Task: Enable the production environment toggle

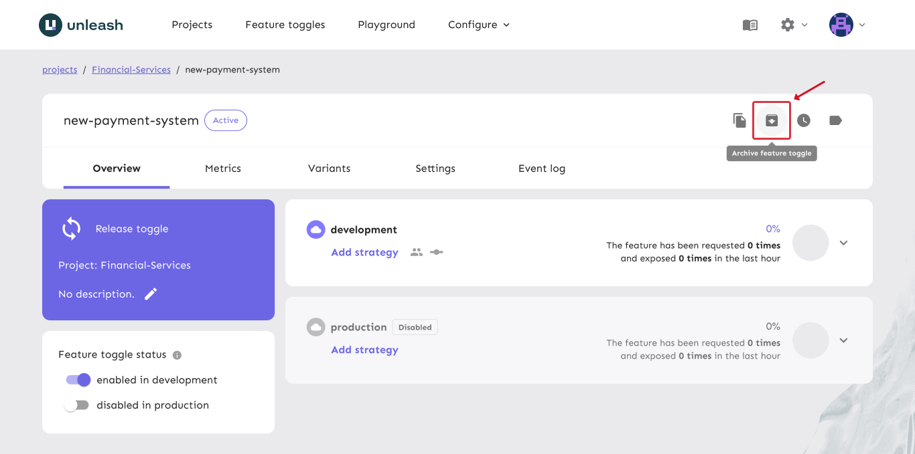Action: point(76,405)
